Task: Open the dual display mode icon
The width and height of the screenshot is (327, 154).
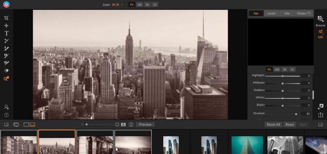Action: (16, 124)
